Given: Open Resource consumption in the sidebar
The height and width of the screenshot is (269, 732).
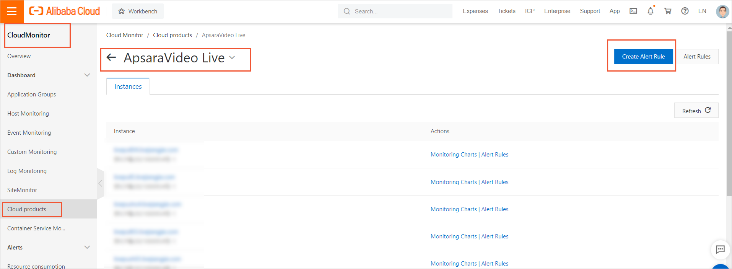Looking at the screenshot, I should 36,266.
